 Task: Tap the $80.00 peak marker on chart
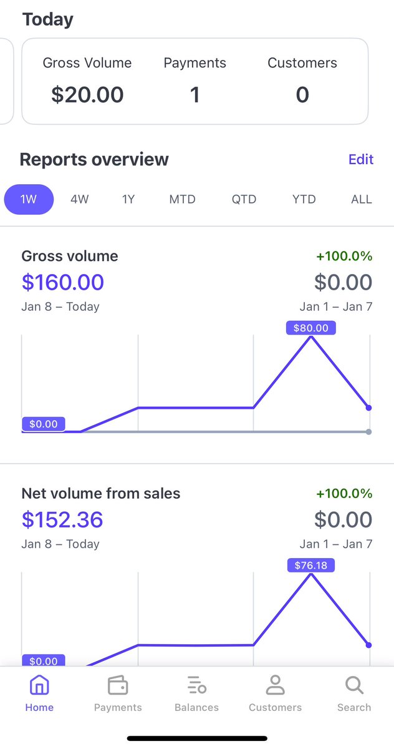(x=310, y=328)
